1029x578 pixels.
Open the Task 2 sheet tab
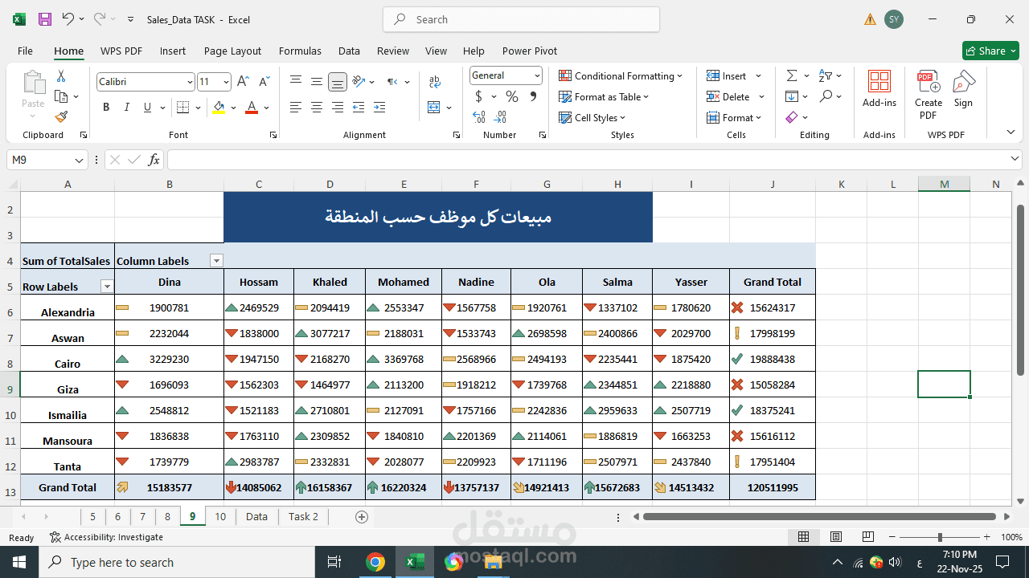pos(303,516)
